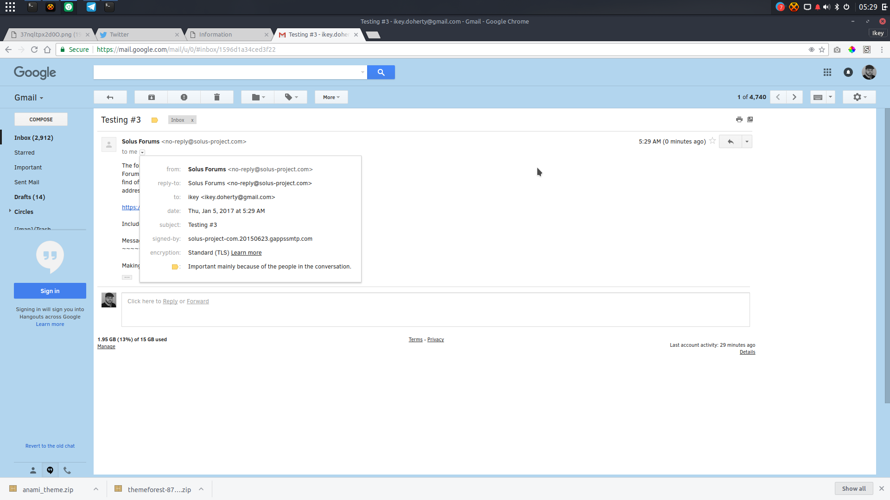Open the Labels tag dropdown
The width and height of the screenshot is (890, 500).
[291, 97]
